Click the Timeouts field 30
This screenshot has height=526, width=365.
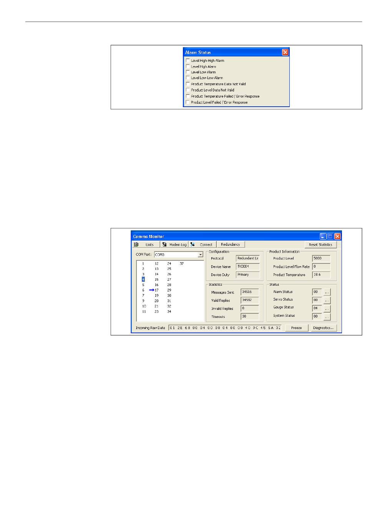click(x=250, y=316)
